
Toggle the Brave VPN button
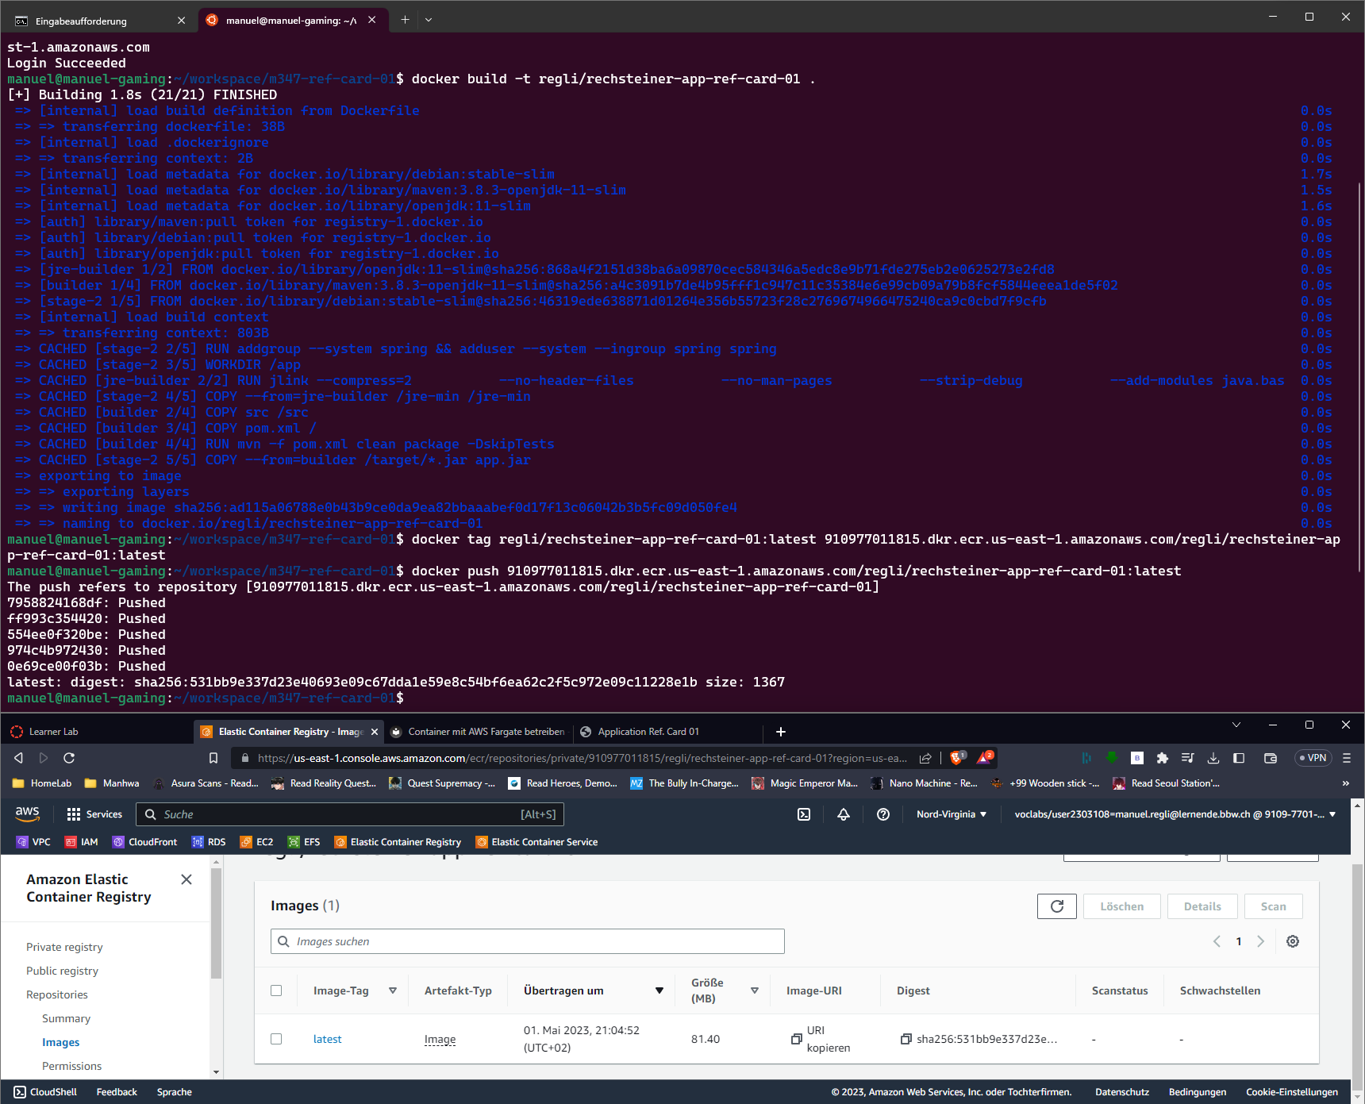click(x=1311, y=758)
